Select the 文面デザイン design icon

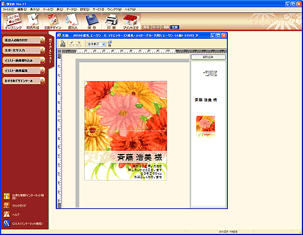pos(53,21)
